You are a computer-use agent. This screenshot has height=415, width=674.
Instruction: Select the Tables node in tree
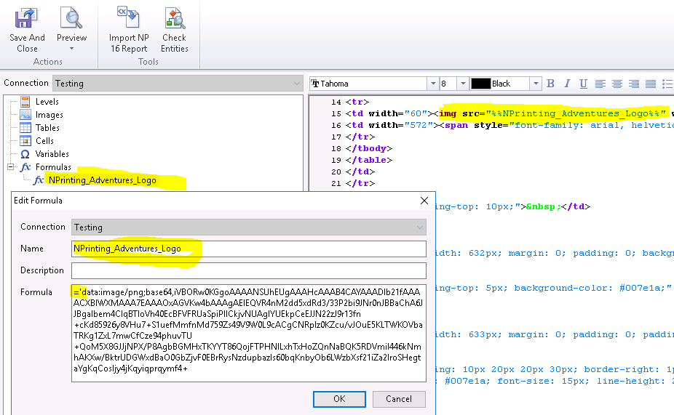pyautogui.click(x=47, y=128)
